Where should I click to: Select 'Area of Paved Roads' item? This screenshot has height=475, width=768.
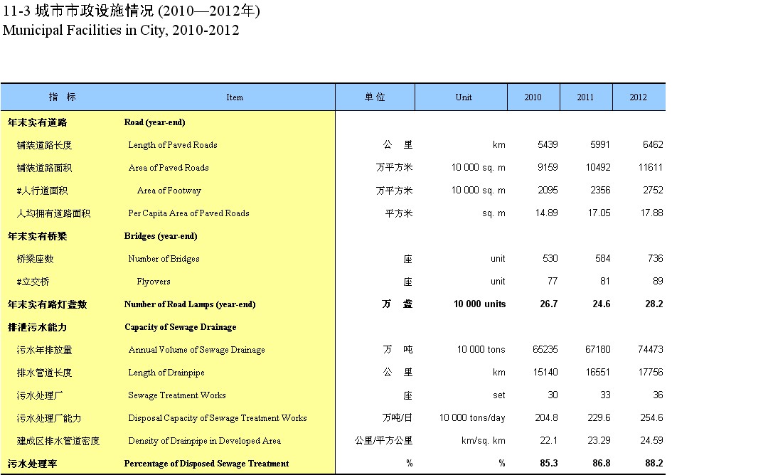[x=169, y=168]
